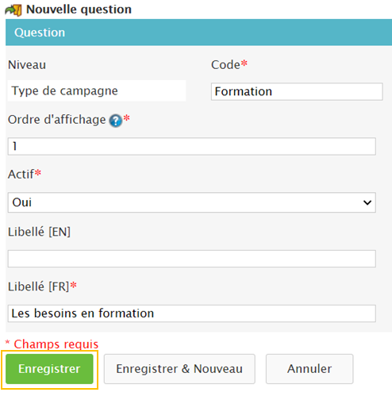Viewport: 392px width, 396px height.
Task: Click the empty Libellé [EN] input
Action: 192,259
